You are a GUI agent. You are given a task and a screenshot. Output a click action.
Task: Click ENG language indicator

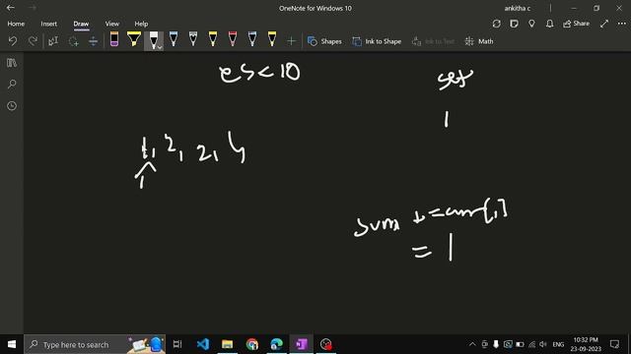(x=558, y=344)
